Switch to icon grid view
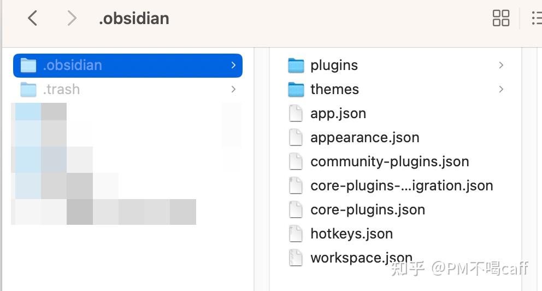Screen dimensions: 542x291 point(500,18)
